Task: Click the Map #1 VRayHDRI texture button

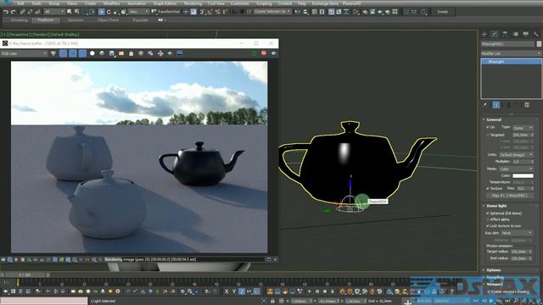Action: pos(509,196)
